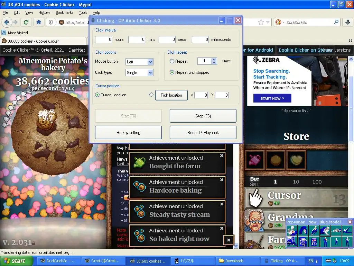Viewport: 354px width, 266px height.
Task: Buy the heart cookie upgrade in Store
Action: [296, 160]
